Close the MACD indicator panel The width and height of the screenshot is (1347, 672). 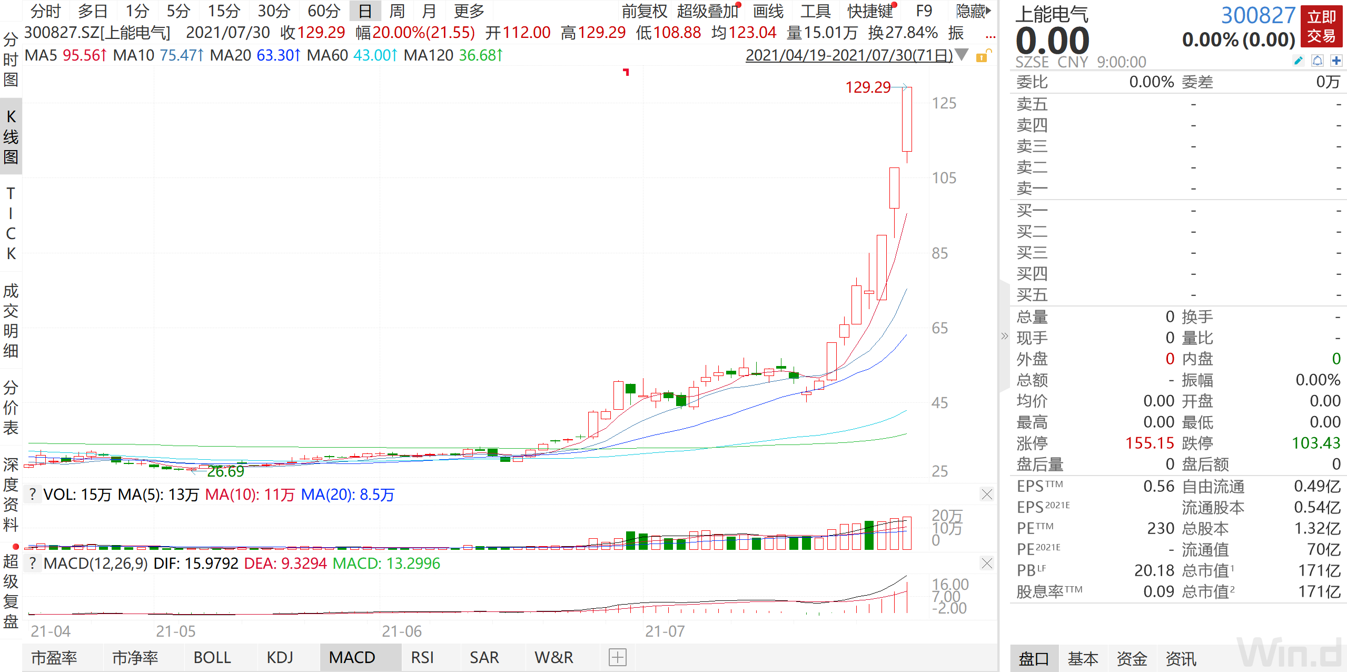tap(987, 564)
